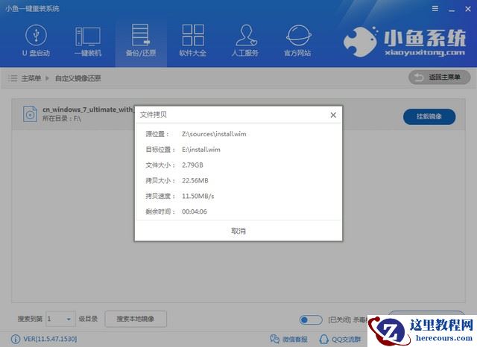The image size is (477, 347).
Task: Click the 搜索本地镜像 button
Action: click(136, 319)
